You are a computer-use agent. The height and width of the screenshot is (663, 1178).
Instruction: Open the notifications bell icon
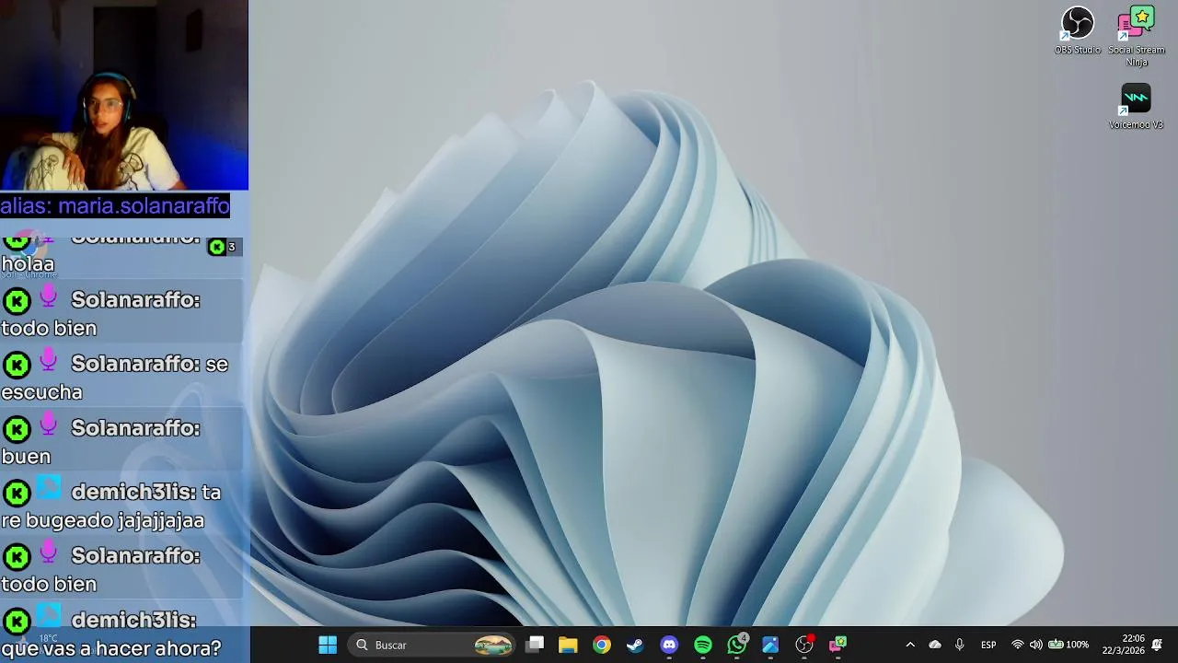click(1157, 645)
